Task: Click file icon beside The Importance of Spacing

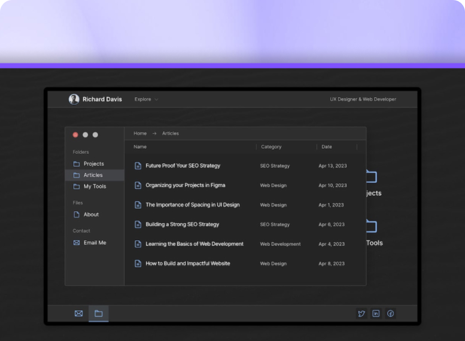Action: 138,205
